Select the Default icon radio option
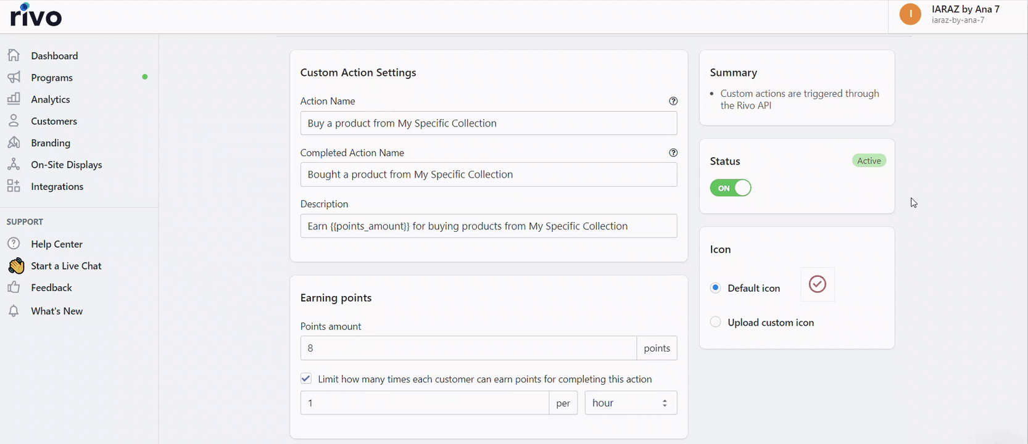 (x=715, y=288)
